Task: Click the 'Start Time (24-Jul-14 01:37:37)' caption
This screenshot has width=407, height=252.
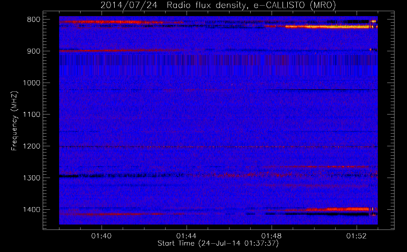Action: (218, 243)
